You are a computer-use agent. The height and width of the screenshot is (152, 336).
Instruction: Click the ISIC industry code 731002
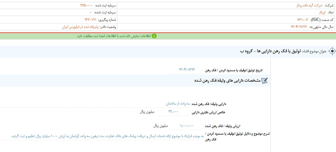(303, 20)
